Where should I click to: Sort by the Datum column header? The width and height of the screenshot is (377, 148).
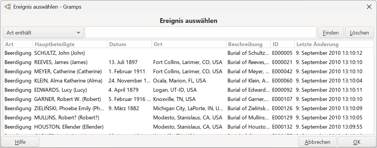130,44
